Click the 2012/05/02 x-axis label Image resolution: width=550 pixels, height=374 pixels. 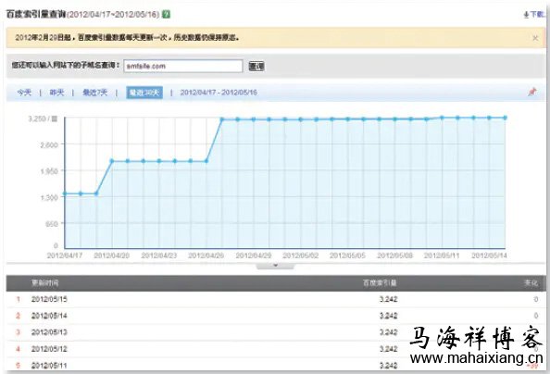click(301, 256)
